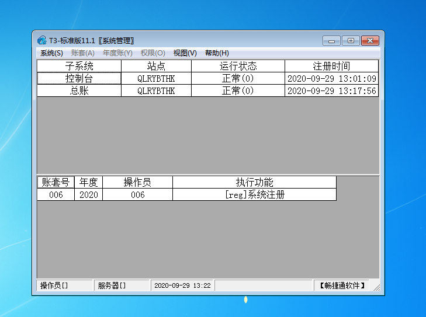Image resolution: width=426 pixels, height=317 pixels.
Task: Open the 视图(V) menu
Action: pos(185,53)
